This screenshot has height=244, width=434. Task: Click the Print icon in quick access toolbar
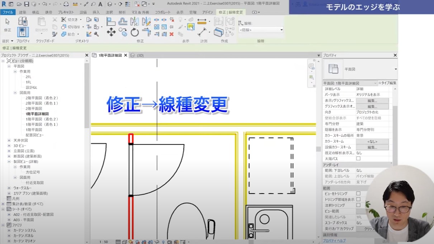(x=66, y=4)
